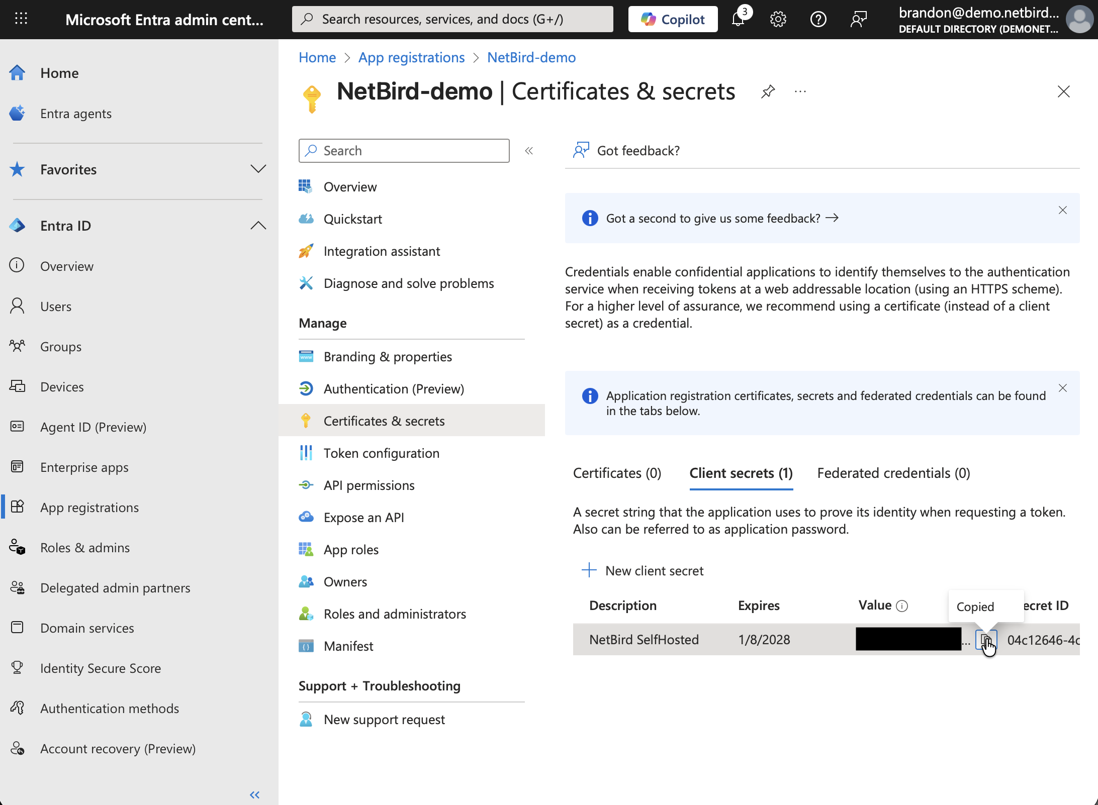Switch to Federated credentials (0) tab
The width and height of the screenshot is (1098, 805).
893,473
